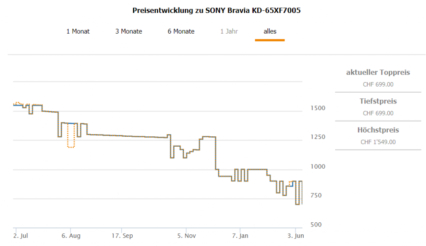The height and width of the screenshot is (246, 426).
Task: Switch to the 3 Monate tab
Action: (129, 31)
